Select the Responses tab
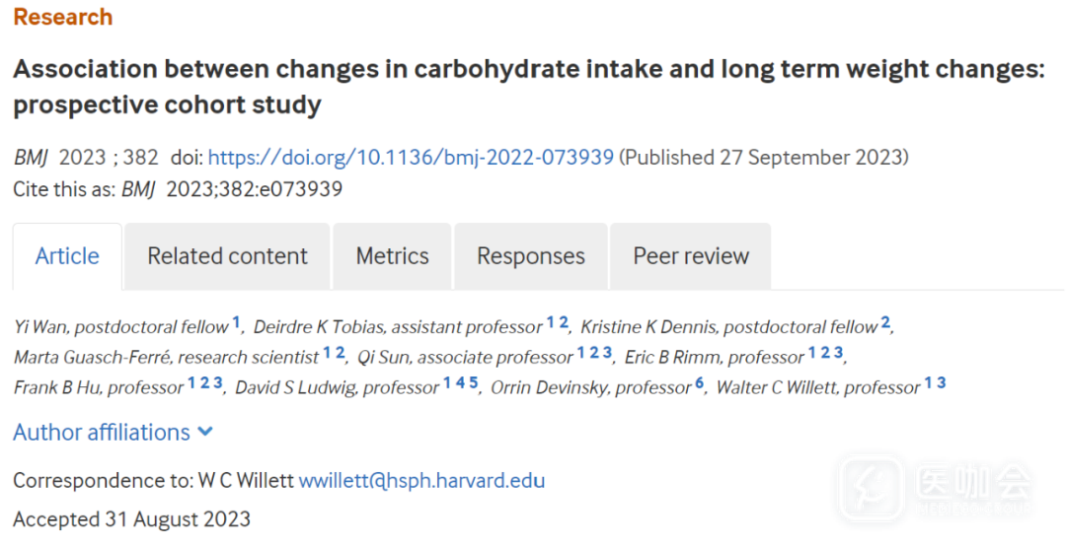The width and height of the screenshot is (1066, 546). (x=530, y=256)
